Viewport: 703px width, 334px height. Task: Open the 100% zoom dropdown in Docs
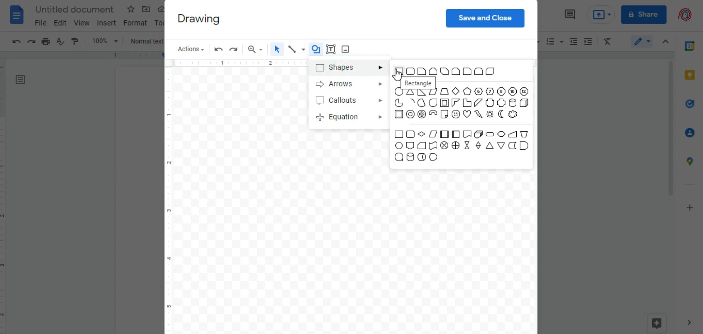[x=105, y=41]
